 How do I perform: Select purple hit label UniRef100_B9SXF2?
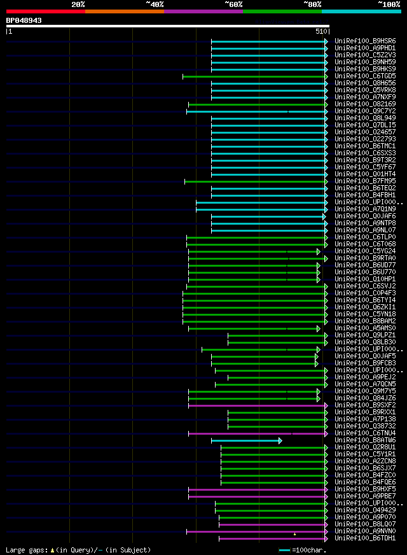365,405
